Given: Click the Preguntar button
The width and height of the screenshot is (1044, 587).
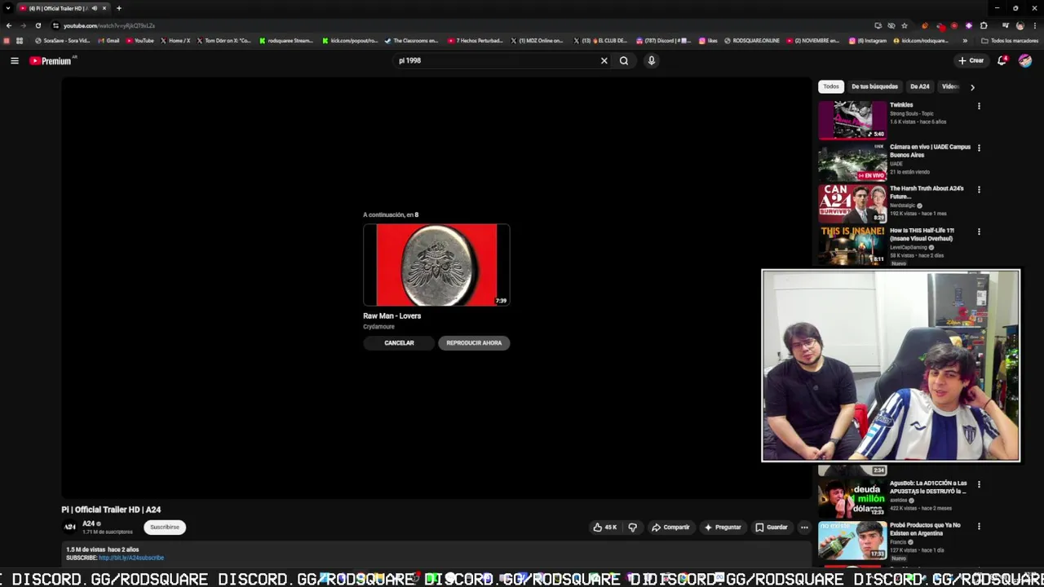Looking at the screenshot, I should [x=723, y=527].
